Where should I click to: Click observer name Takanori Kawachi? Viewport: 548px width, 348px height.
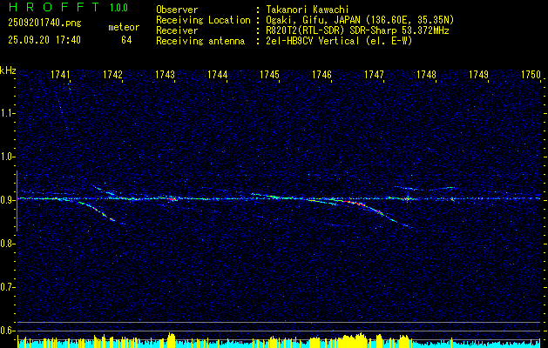pyautogui.click(x=308, y=10)
